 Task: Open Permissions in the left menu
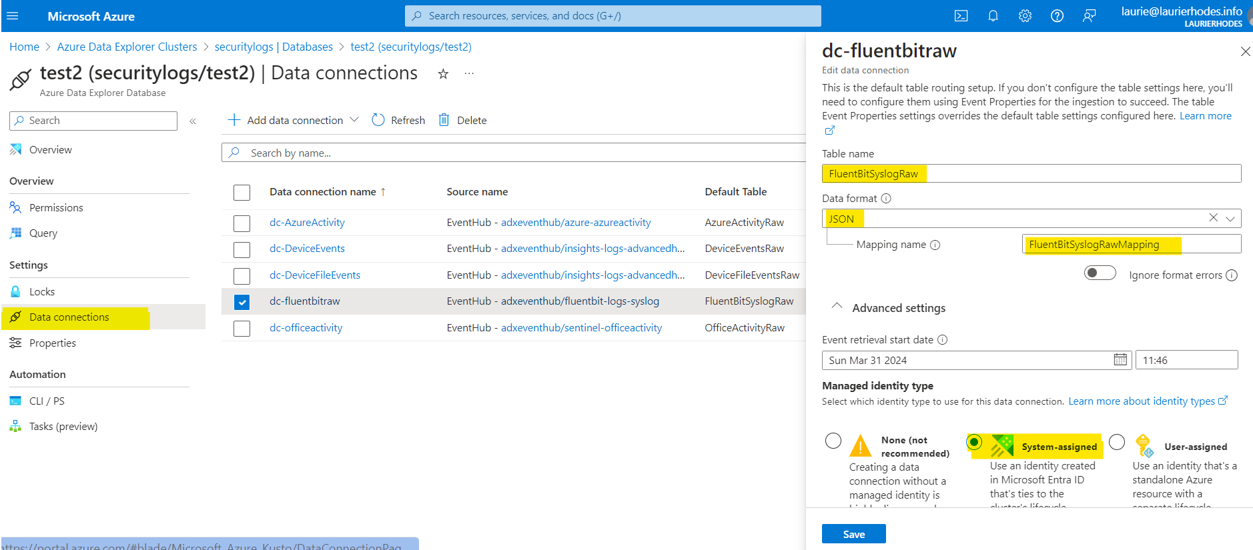click(x=56, y=208)
